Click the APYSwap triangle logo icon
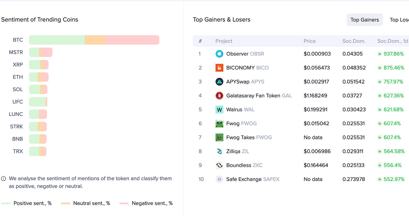409x216 pixels. click(x=219, y=82)
